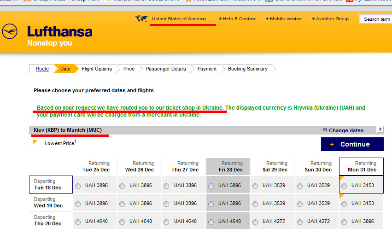Click the Returning Fri 28 Dec column header
The image size is (392, 229).
click(228, 166)
